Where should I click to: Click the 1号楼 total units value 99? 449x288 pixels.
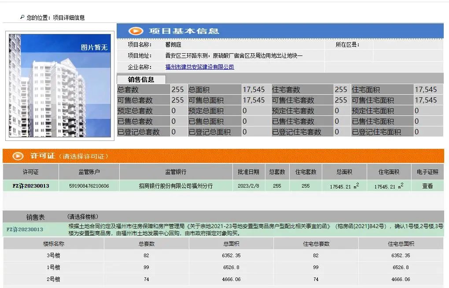146,267
